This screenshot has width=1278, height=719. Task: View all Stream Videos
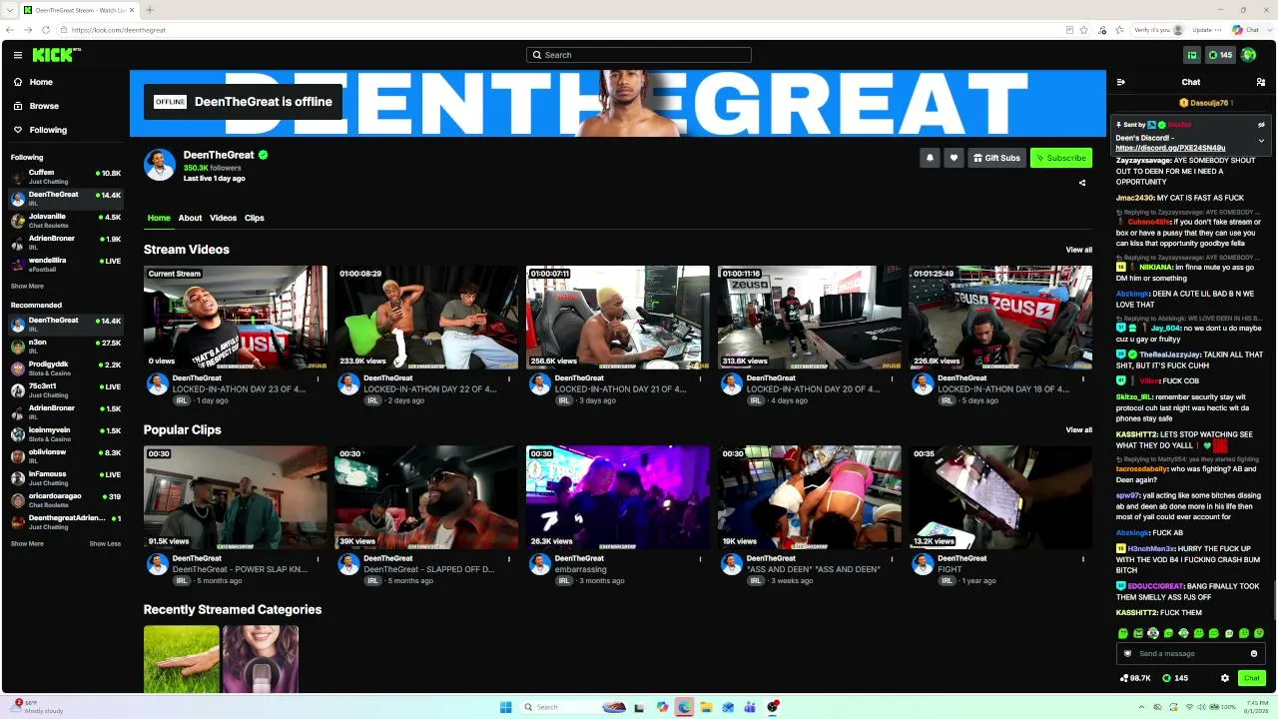(x=1079, y=250)
